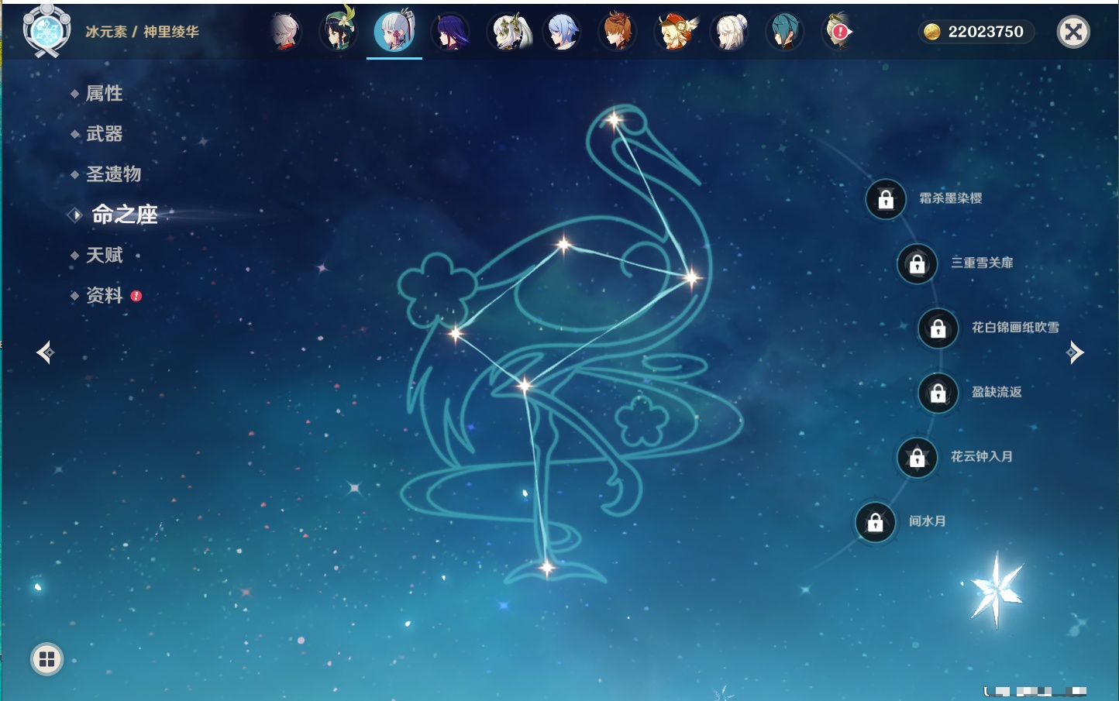Viewport: 1119px width, 701px height.
Task: Select the Kazuha avatar with white hair and red streak
Action: [285, 32]
